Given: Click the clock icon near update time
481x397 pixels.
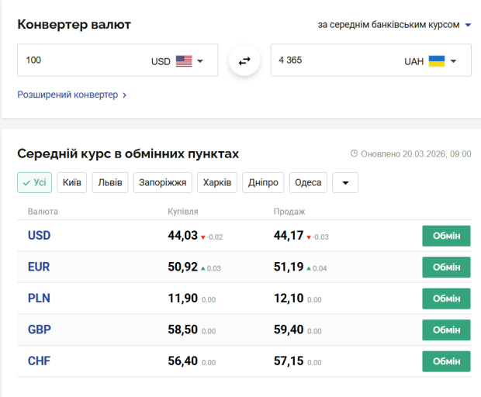Looking at the screenshot, I should [355, 154].
